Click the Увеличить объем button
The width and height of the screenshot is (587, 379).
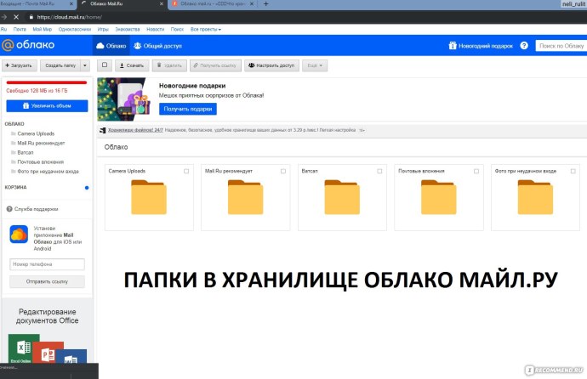[47, 105]
